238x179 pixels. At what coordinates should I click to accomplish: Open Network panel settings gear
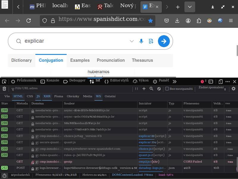(234, 89)
